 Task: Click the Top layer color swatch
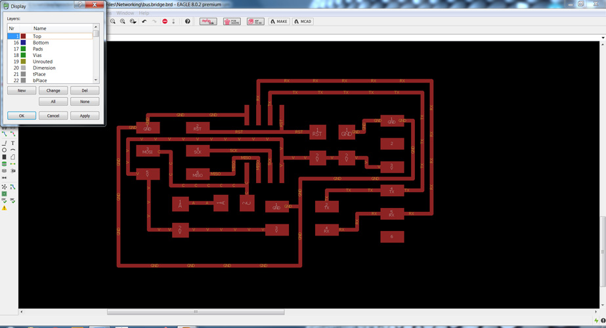[x=23, y=36]
